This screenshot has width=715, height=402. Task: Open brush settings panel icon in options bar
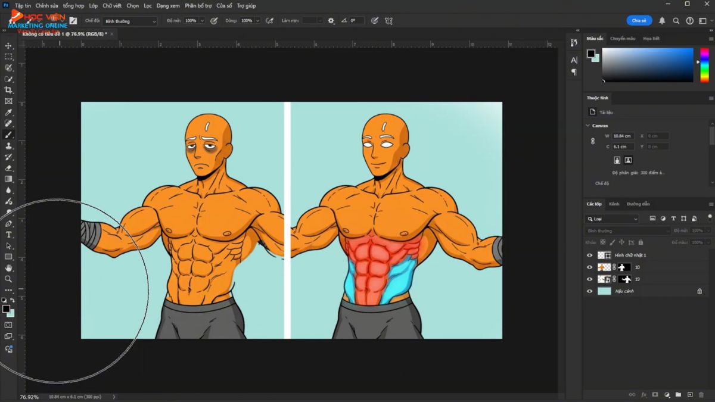click(x=331, y=20)
